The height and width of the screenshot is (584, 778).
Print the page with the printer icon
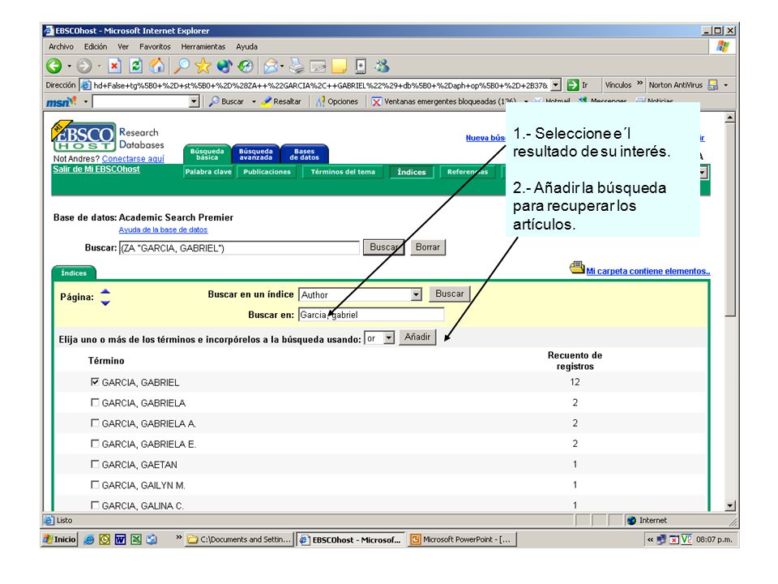coord(297,66)
